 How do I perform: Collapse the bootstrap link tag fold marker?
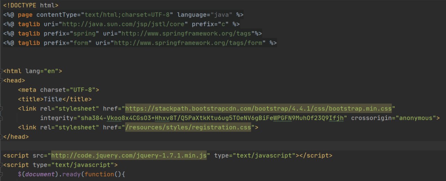2,109
